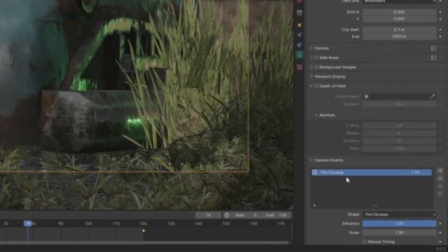Collapse the Depth of Field panel
Viewport: 448px width, 252px height.
pyautogui.click(x=311, y=86)
